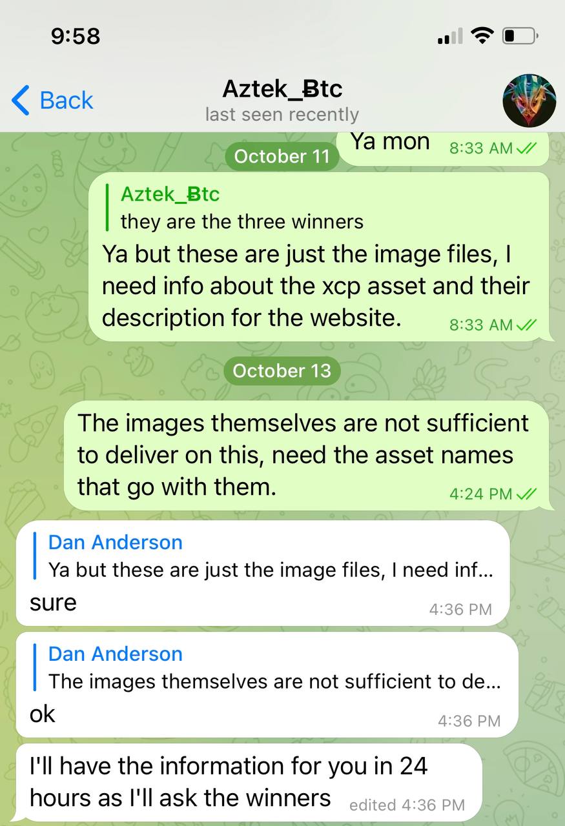Tap the Back chevron arrow
This screenshot has width=565, height=826.
coord(20,101)
